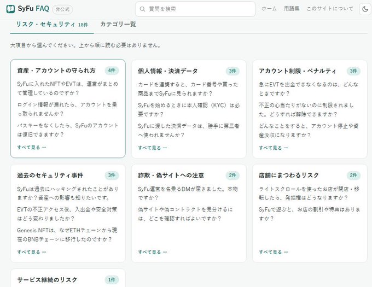Click the SyFu FAQ site title
372x287 pixels.
(33, 9)
